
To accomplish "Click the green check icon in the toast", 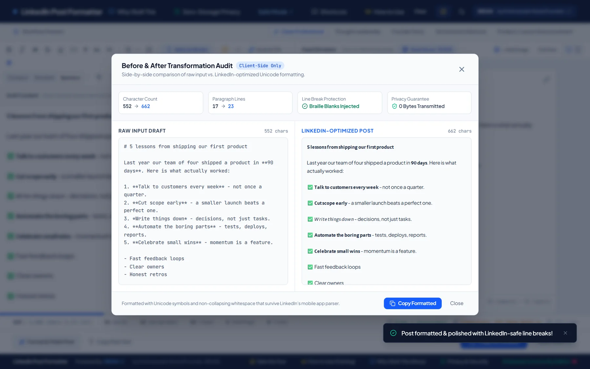I will [x=393, y=333].
